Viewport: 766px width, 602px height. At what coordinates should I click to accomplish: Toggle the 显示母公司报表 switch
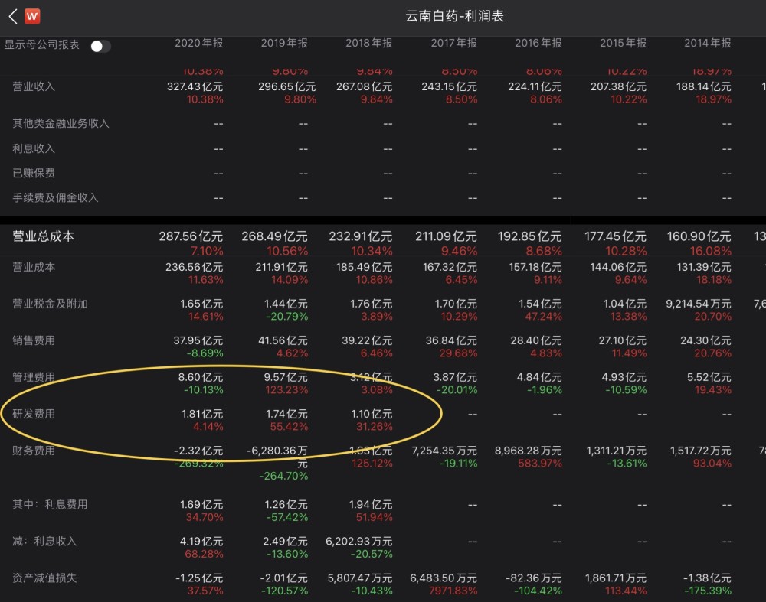pyautogui.click(x=100, y=46)
